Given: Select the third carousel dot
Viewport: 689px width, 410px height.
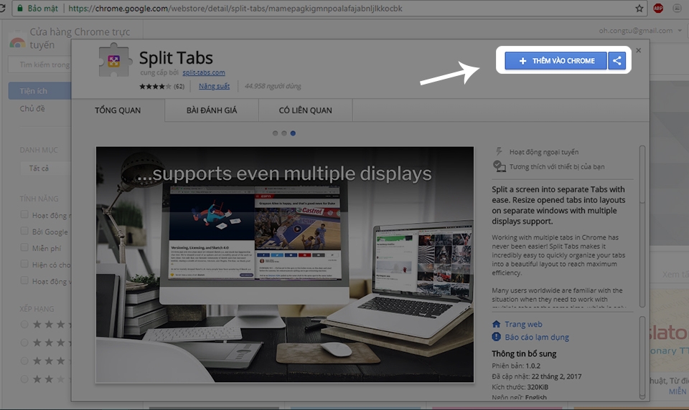Looking at the screenshot, I should pyautogui.click(x=293, y=133).
